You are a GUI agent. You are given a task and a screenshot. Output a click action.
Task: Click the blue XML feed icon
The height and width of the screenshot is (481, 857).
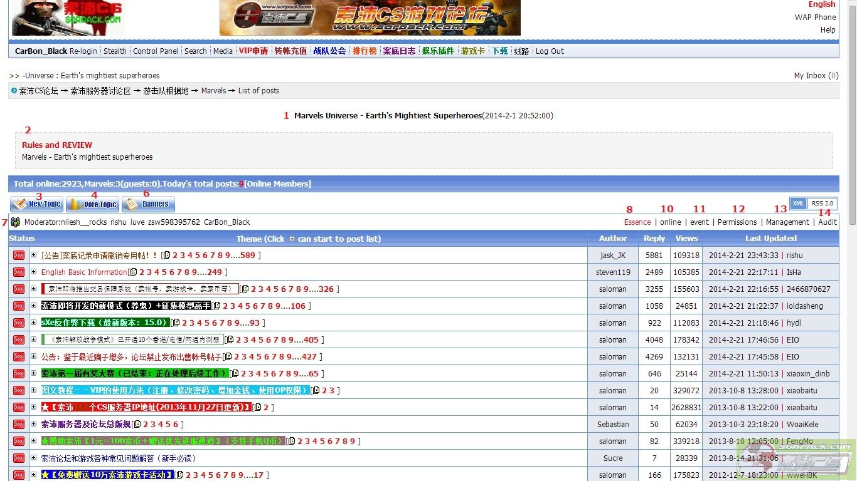coord(797,204)
